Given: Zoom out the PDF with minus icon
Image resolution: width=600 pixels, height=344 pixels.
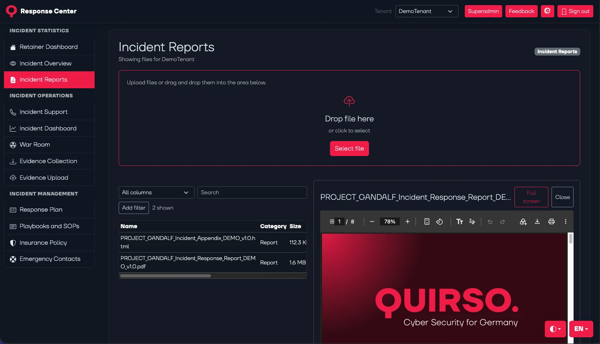Looking at the screenshot, I should 372,221.
